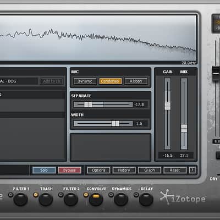
Task: Click the Mix value 27.1
Action: [184, 156]
